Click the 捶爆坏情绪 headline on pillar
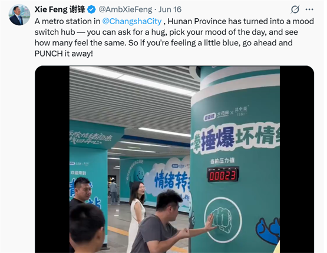The image size is (327, 253). point(236,138)
